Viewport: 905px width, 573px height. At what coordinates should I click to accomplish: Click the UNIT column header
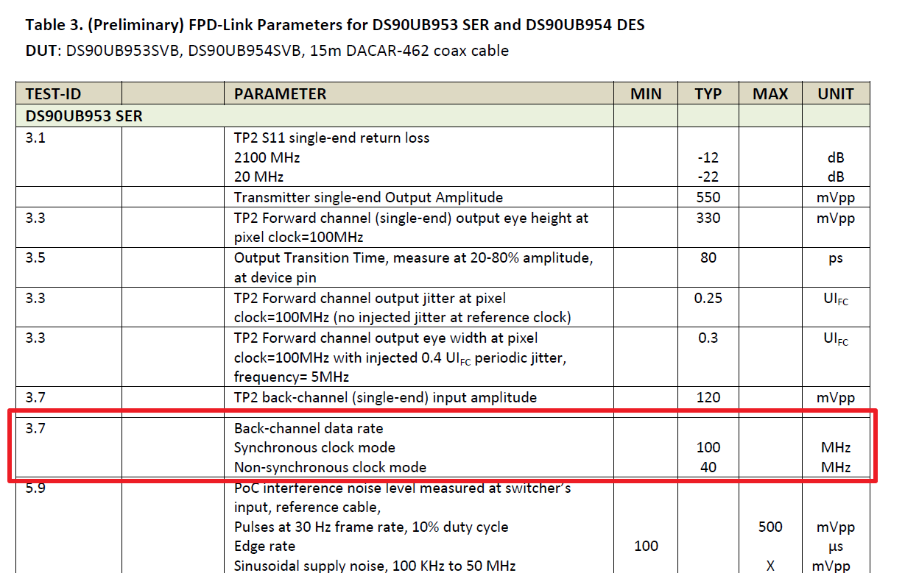coord(836,93)
